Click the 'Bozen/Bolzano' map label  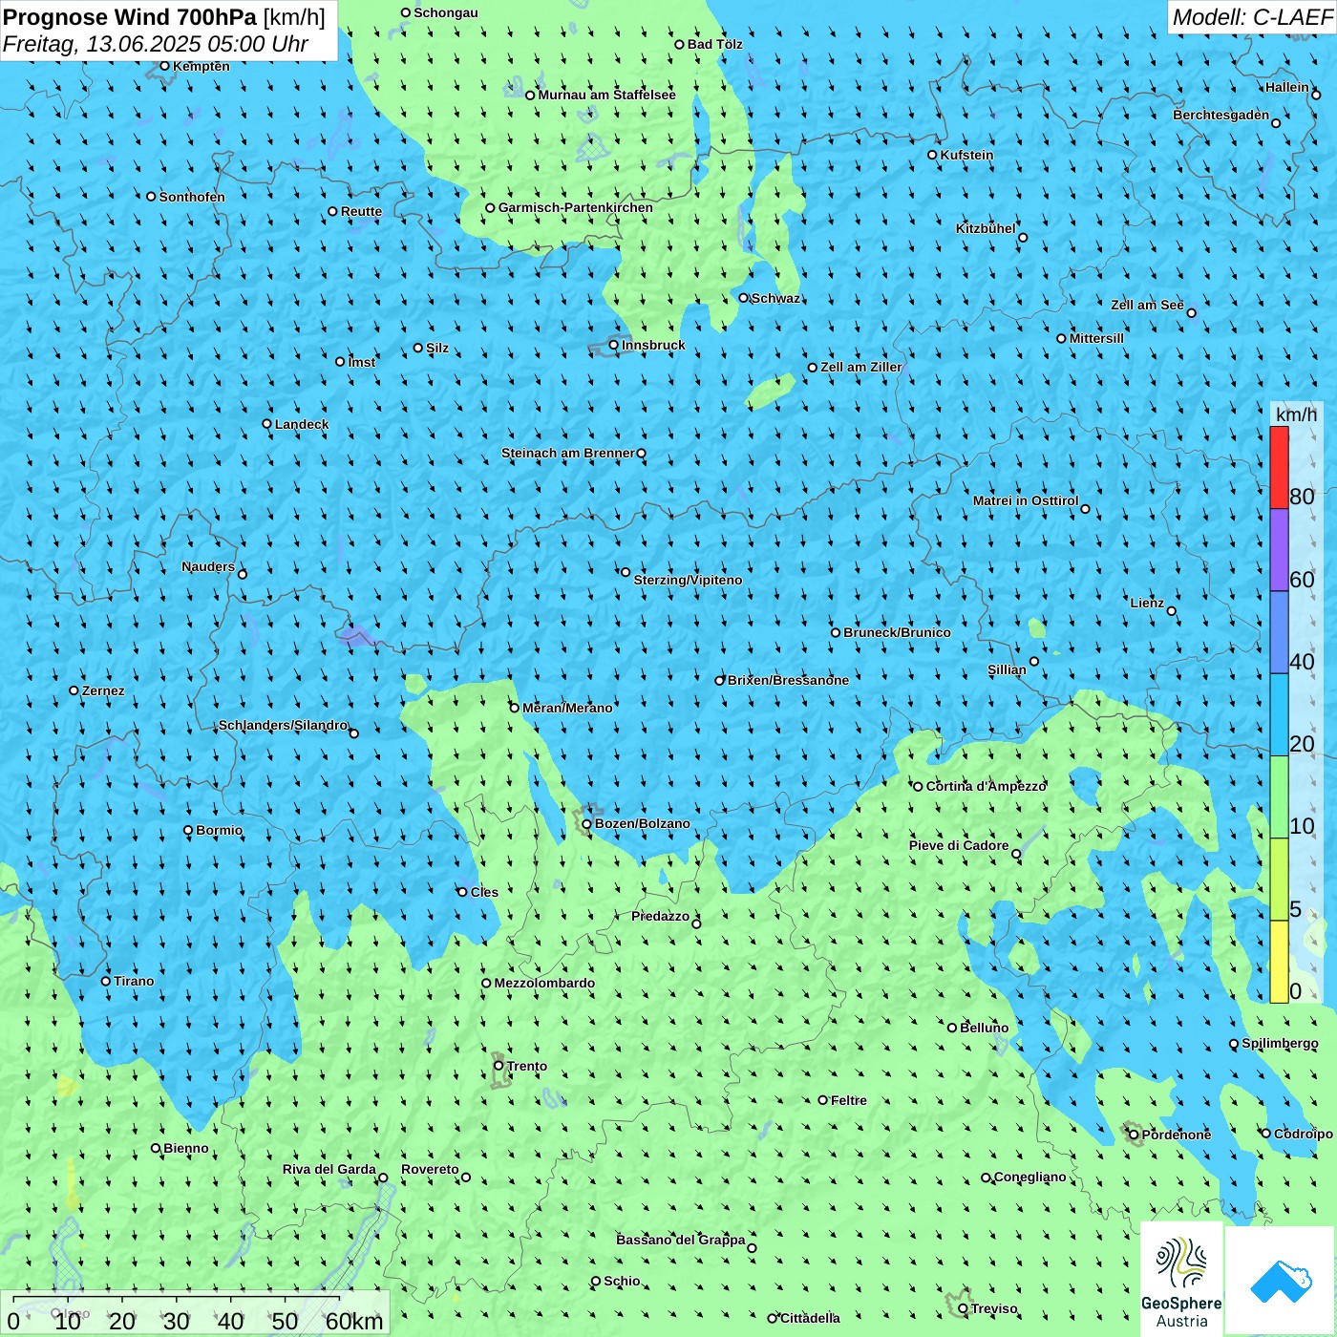[x=642, y=823]
